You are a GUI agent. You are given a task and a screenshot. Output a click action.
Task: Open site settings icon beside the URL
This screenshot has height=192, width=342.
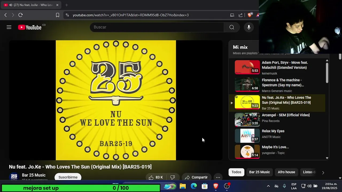pos(67,15)
